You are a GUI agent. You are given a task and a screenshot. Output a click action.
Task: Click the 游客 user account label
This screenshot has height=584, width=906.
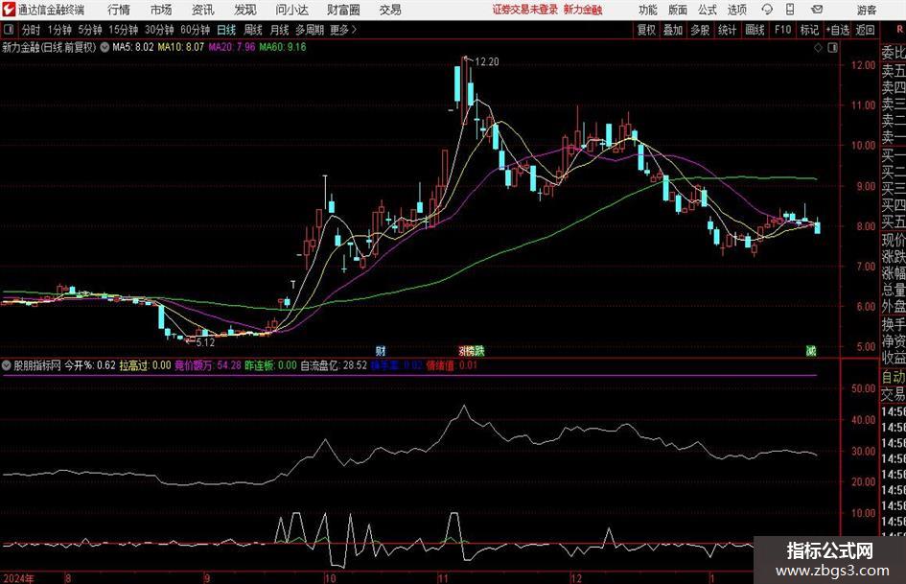pyautogui.click(x=866, y=10)
